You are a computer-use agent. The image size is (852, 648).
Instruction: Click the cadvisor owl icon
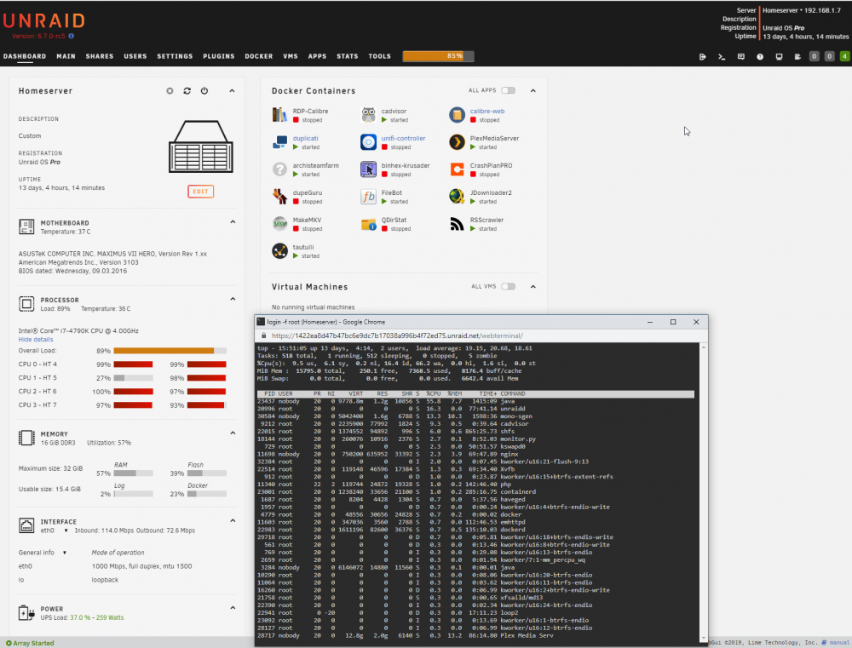[368, 115]
